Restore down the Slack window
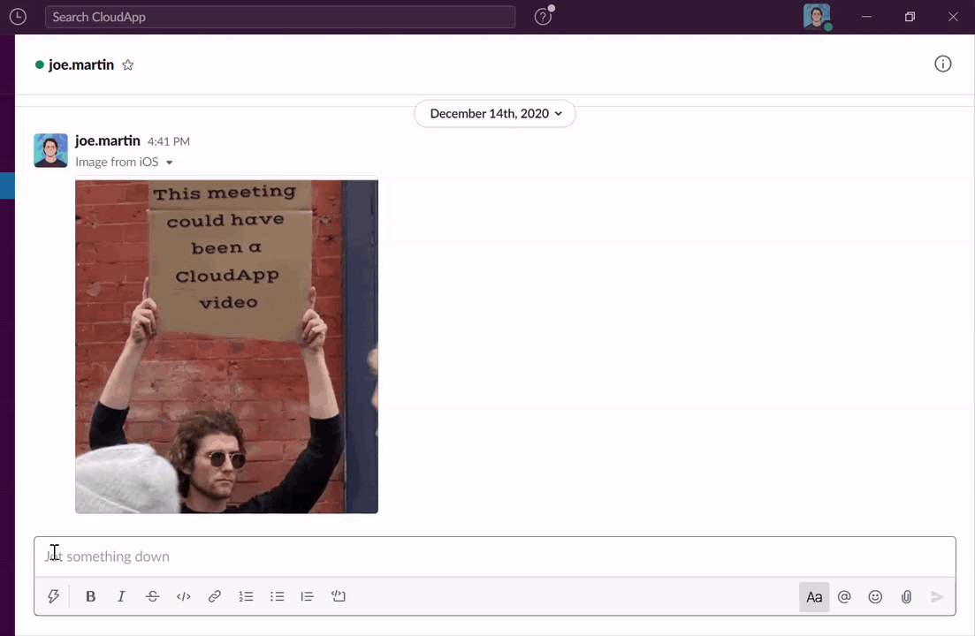Viewport: 975px width, 636px height. [x=910, y=17]
